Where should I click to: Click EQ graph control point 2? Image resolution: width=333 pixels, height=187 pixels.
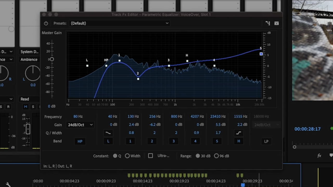[138, 79]
